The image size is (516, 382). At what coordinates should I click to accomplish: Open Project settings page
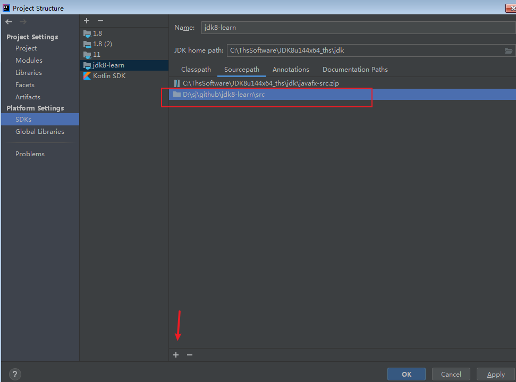26,48
